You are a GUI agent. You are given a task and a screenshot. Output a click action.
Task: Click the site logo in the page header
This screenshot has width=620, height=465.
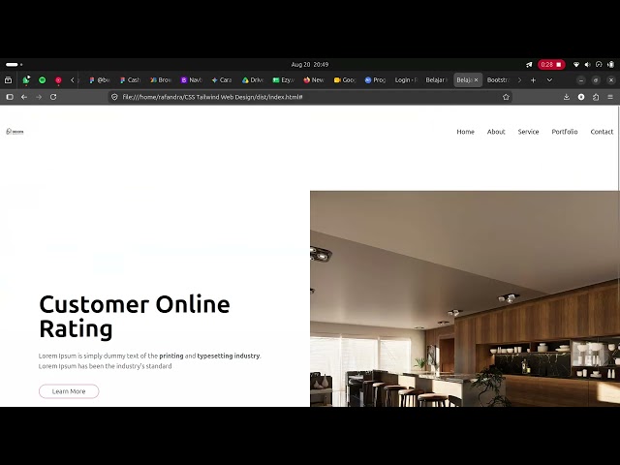tap(15, 132)
